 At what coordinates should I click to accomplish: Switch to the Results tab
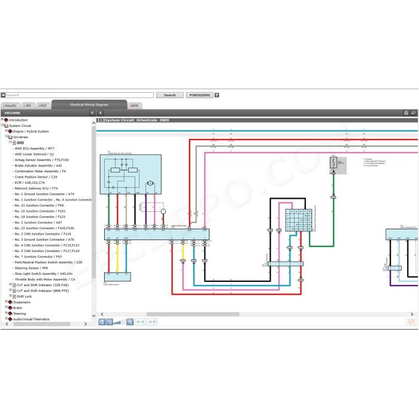(10, 106)
